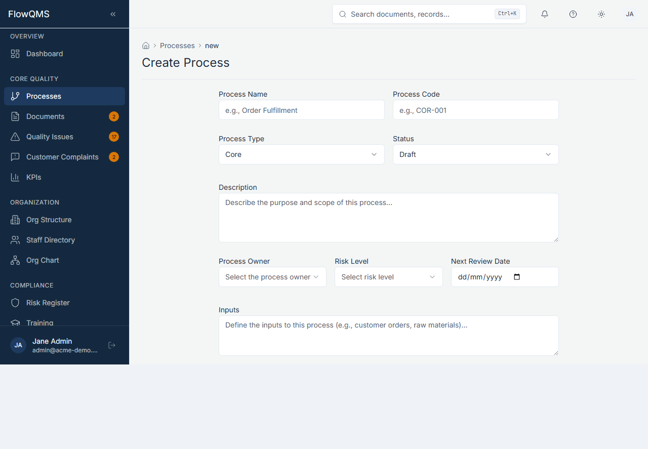Viewport: 648px width, 449px height.
Task: Open the KPIs section
Action: pyautogui.click(x=35, y=177)
